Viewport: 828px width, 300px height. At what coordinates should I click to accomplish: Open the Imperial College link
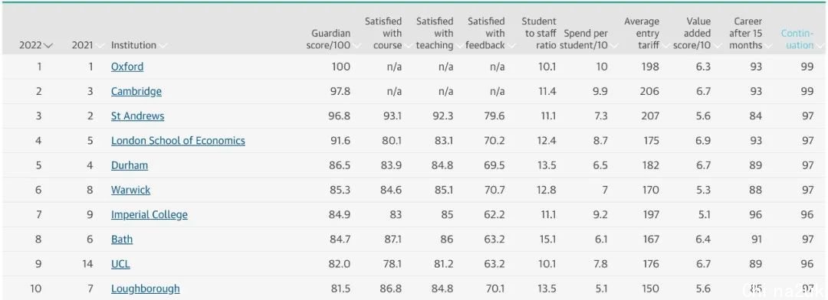tap(149, 214)
